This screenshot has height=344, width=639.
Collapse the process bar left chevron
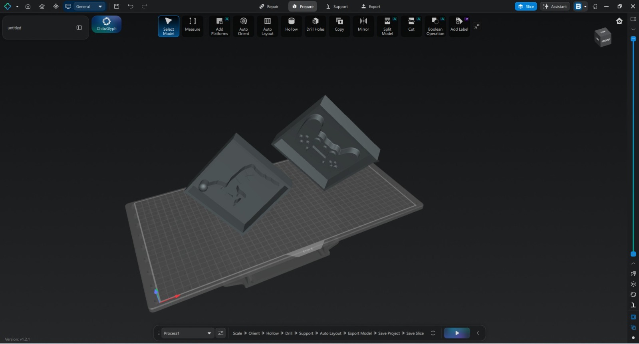click(x=478, y=333)
